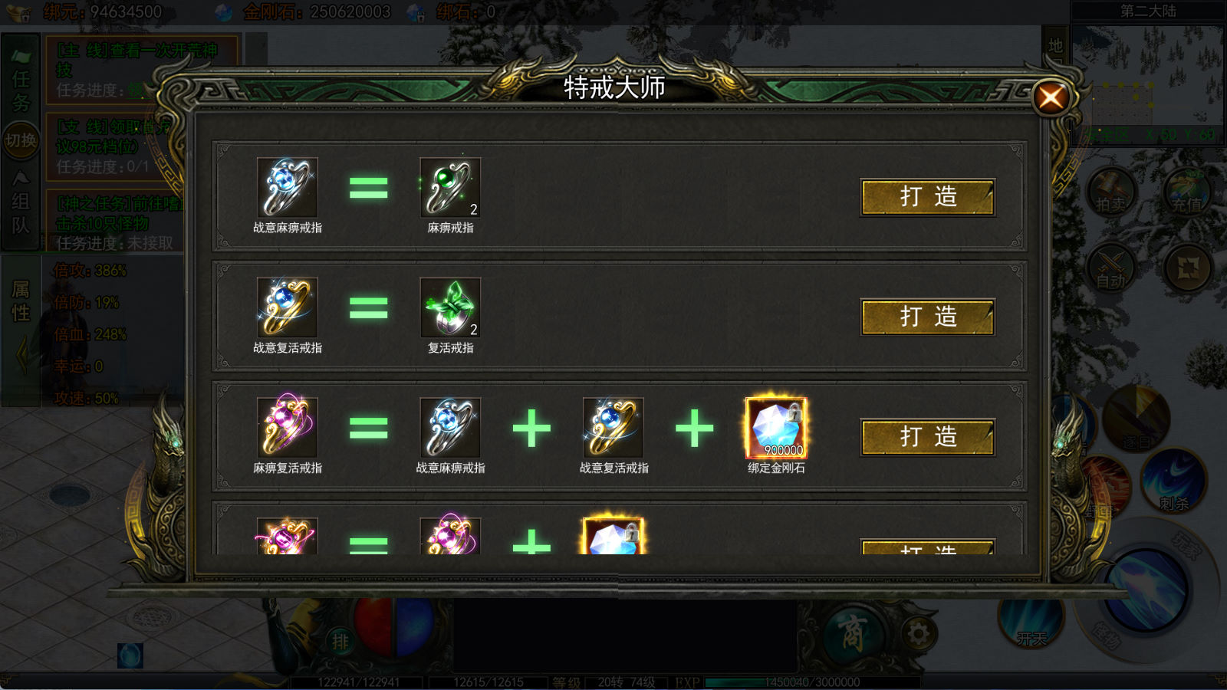Open the settings gear icon at bottom
Viewport: 1227px width, 690px height.
(918, 634)
